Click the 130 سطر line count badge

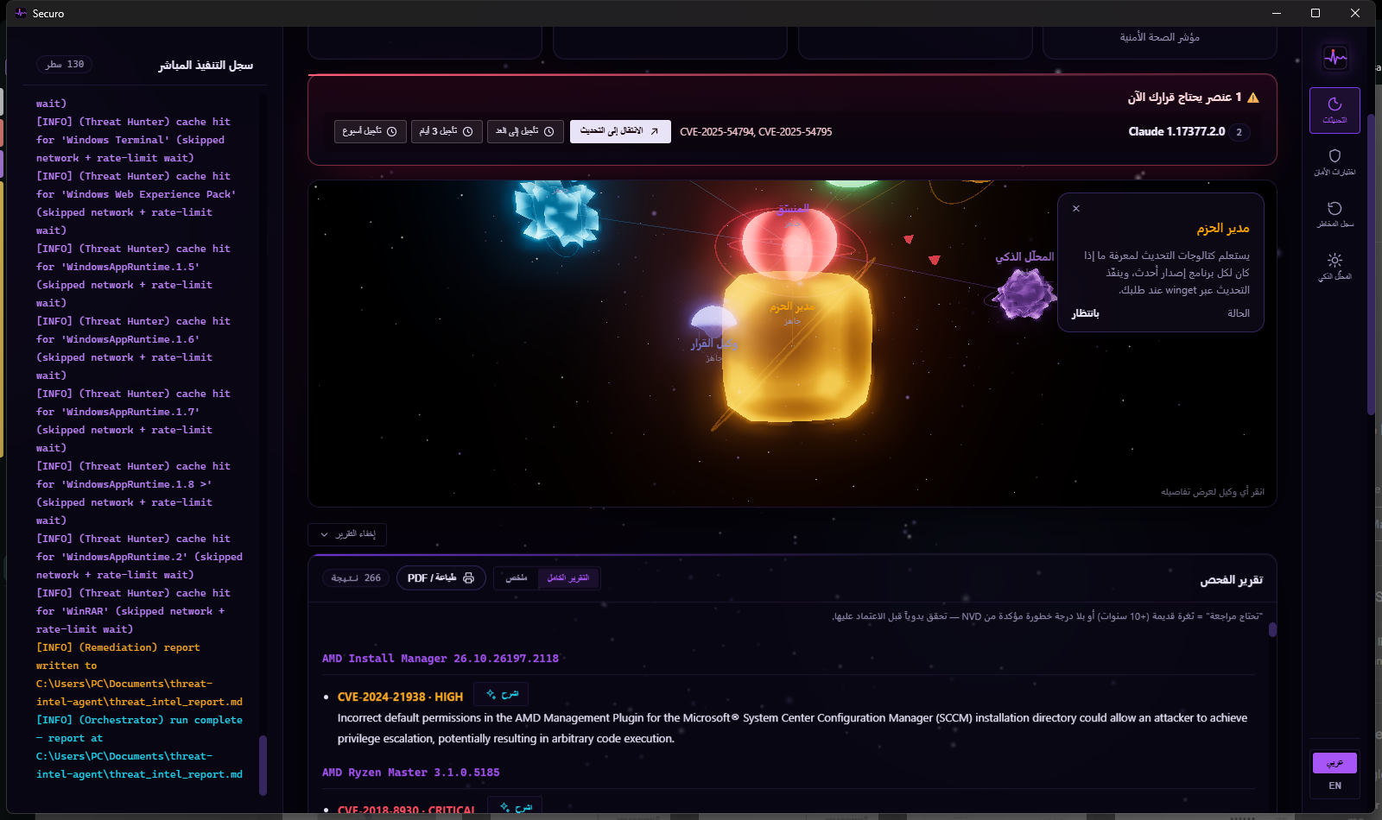coord(65,65)
